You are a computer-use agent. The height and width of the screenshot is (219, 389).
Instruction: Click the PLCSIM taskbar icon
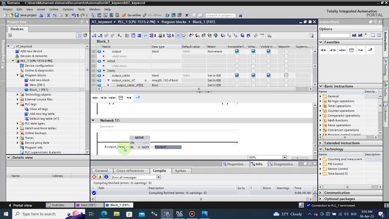(179, 214)
